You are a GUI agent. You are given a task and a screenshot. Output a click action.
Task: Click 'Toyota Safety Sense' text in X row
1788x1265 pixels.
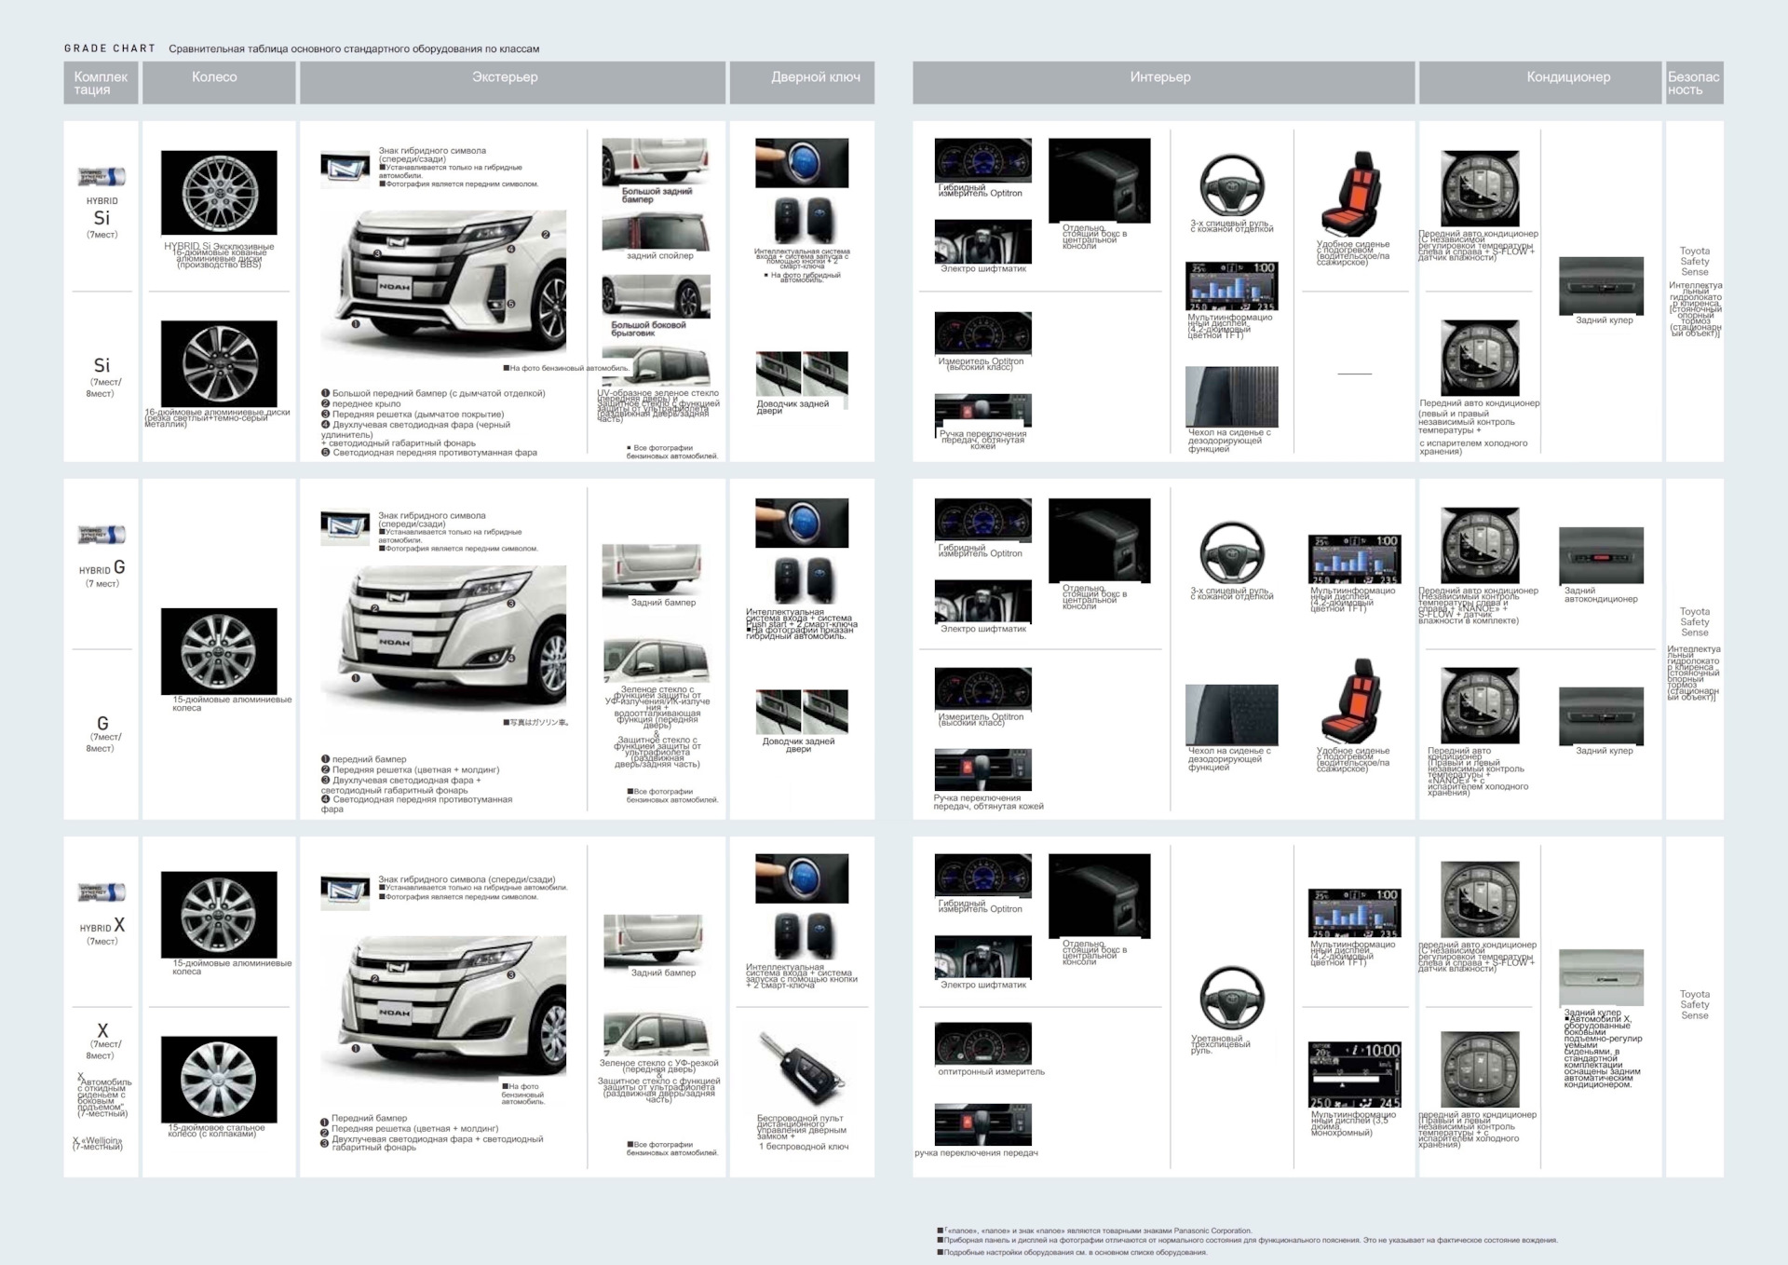coord(1695,1004)
